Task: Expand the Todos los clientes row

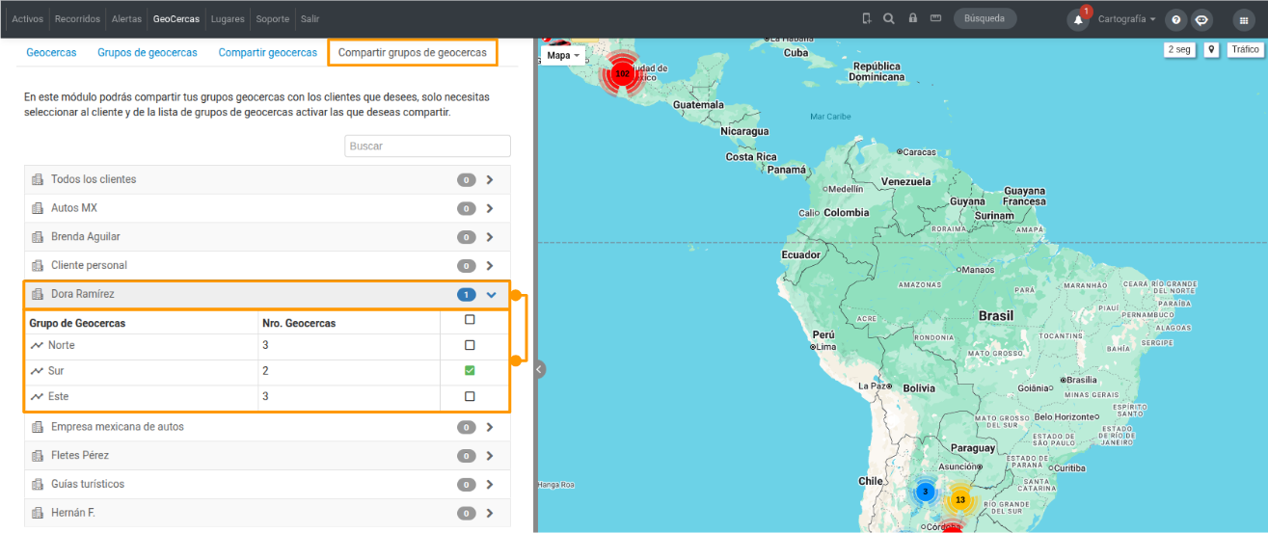Action: tap(490, 179)
